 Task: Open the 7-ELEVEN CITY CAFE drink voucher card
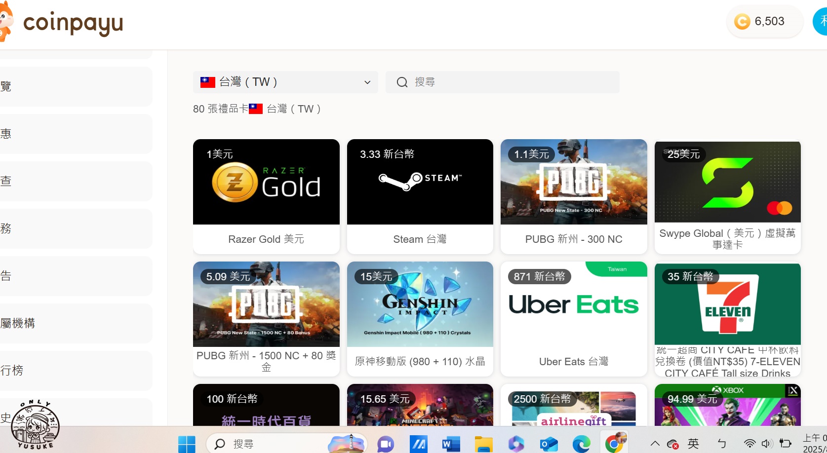[x=727, y=320]
